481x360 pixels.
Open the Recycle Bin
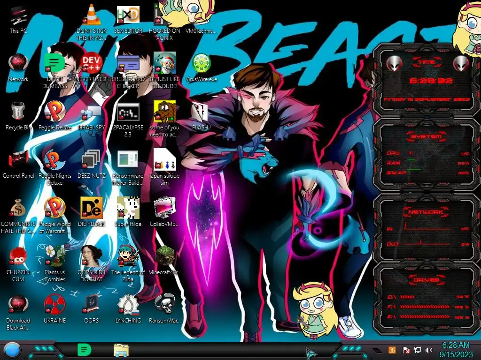tap(18, 112)
